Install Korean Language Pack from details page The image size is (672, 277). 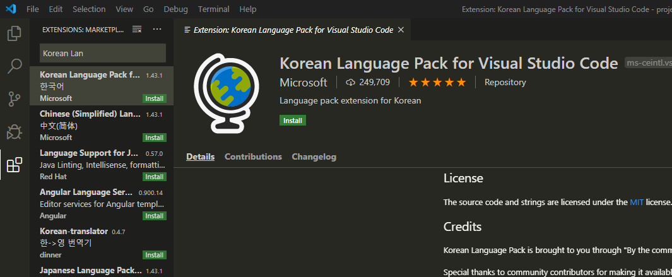click(293, 121)
